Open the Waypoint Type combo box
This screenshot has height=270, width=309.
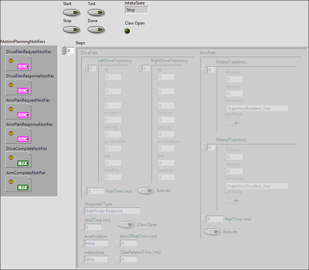pos(113,210)
